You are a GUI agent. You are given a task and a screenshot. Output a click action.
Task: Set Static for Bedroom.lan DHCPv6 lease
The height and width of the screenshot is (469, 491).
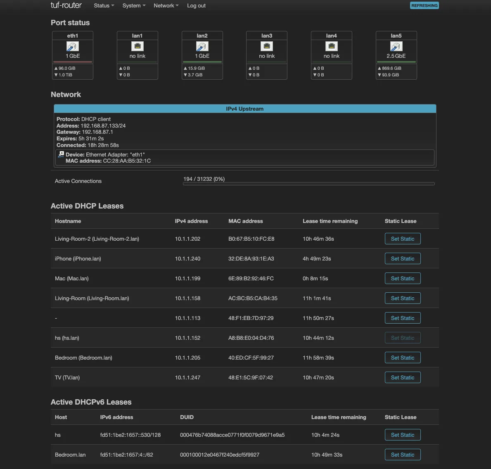point(402,454)
